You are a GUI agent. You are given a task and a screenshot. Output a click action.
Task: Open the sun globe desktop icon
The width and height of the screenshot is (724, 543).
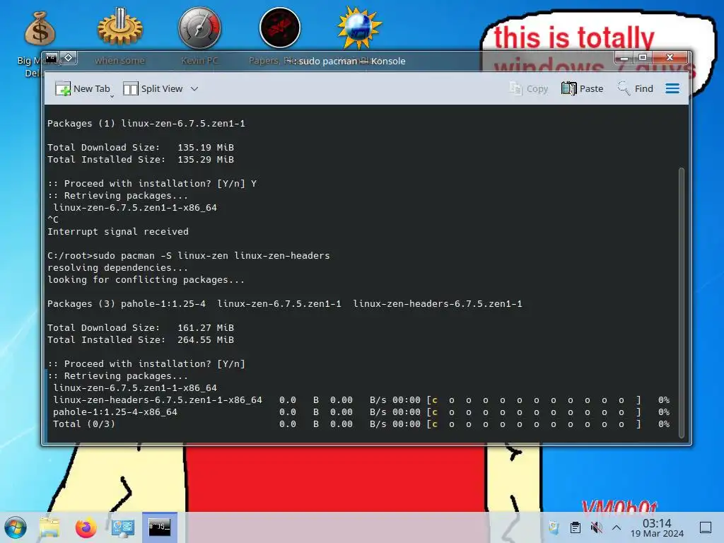tap(359, 28)
